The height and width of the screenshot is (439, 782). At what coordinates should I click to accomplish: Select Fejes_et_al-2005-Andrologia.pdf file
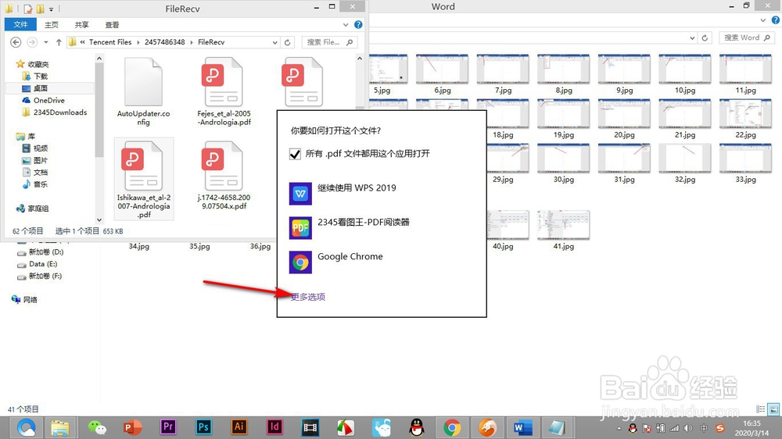pos(224,91)
